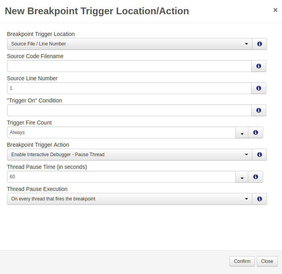Open Thread Pause Execution dropdown

pos(130,199)
